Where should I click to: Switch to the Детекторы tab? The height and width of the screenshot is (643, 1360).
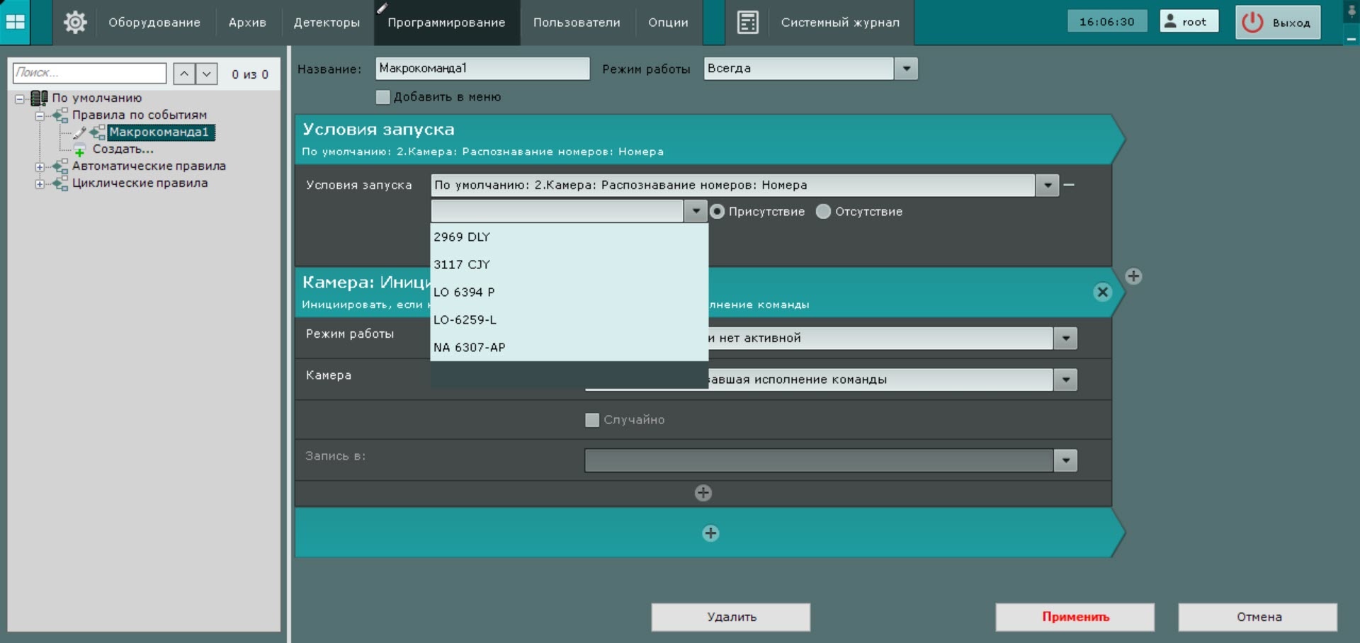tap(327, 23)
